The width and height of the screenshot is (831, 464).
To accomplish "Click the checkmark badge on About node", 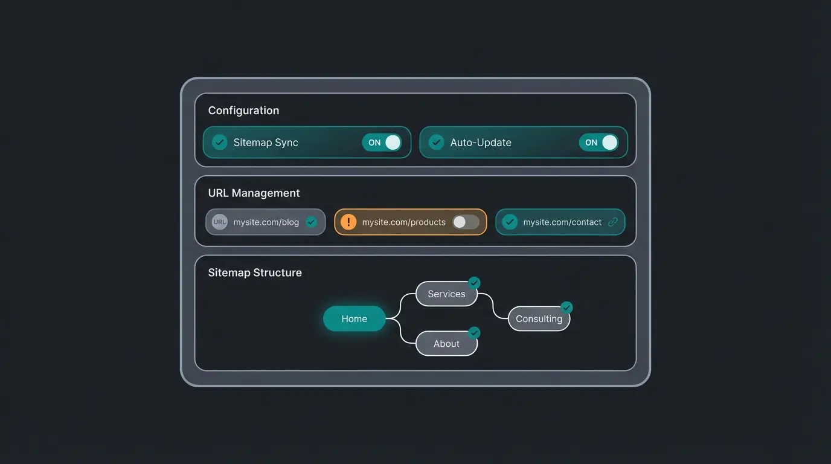I will tap(474, 332).
